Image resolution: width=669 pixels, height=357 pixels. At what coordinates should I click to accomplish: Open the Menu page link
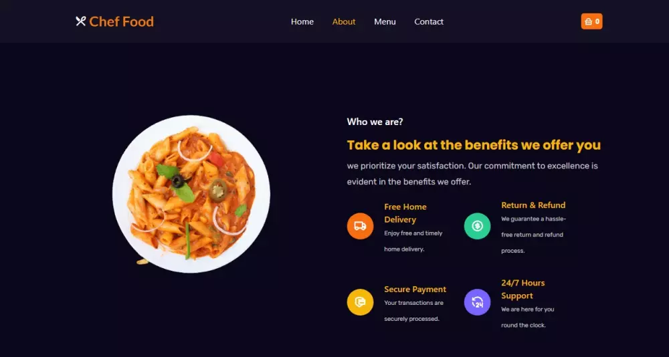coord(385,22)
